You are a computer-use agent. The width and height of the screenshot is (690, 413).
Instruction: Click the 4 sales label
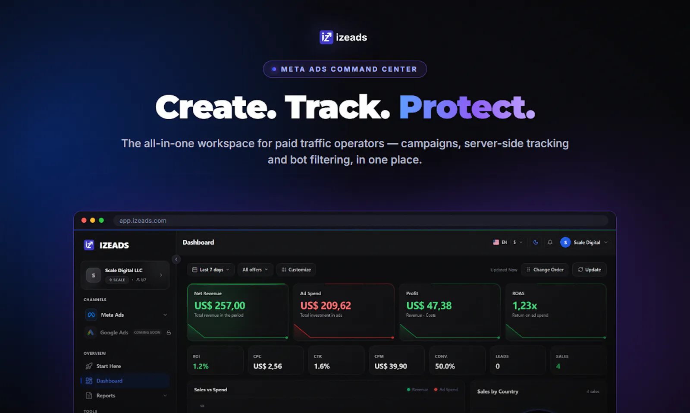[x=593, y=391]
